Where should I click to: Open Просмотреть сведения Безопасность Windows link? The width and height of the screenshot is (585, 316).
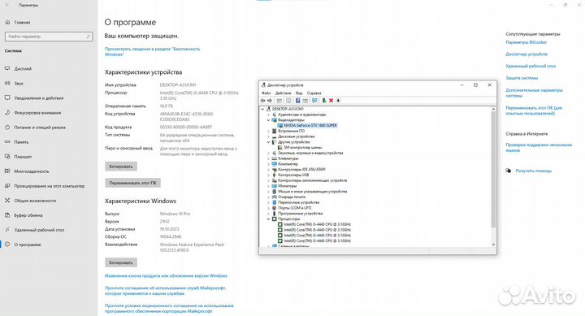(x=152, y=51)
